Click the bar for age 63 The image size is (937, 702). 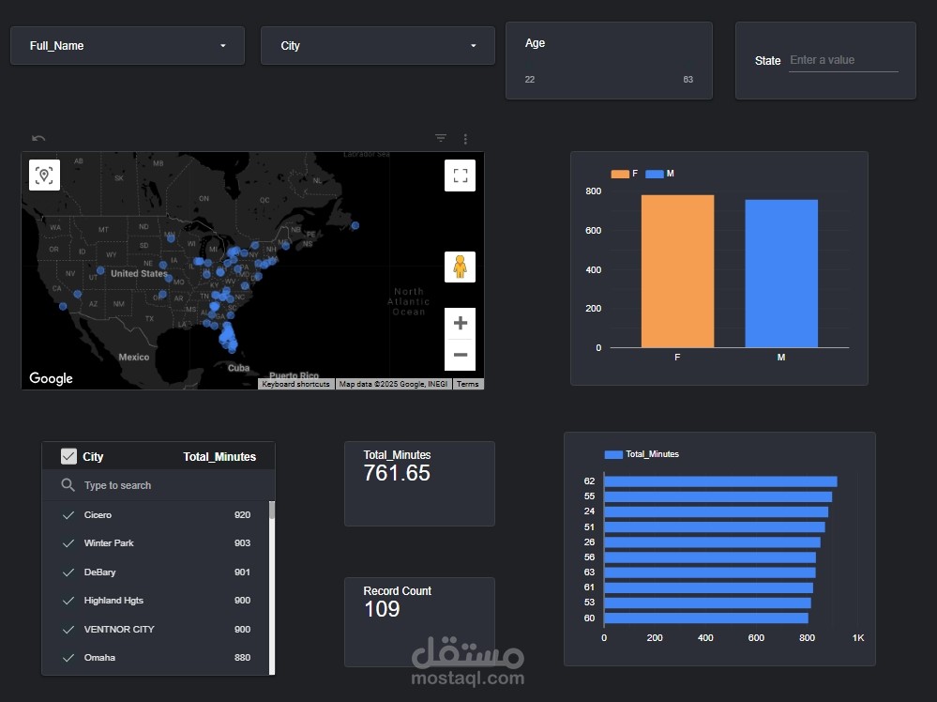click(x=710, y=572)
